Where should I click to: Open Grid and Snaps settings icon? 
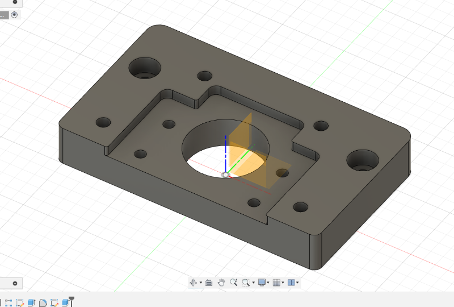point(276,282)
